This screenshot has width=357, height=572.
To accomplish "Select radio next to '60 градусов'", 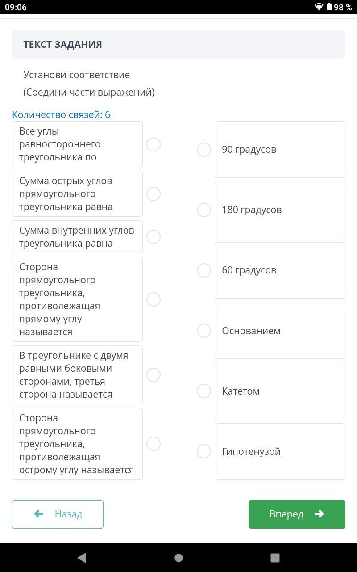I will click(x=204, y=270).
